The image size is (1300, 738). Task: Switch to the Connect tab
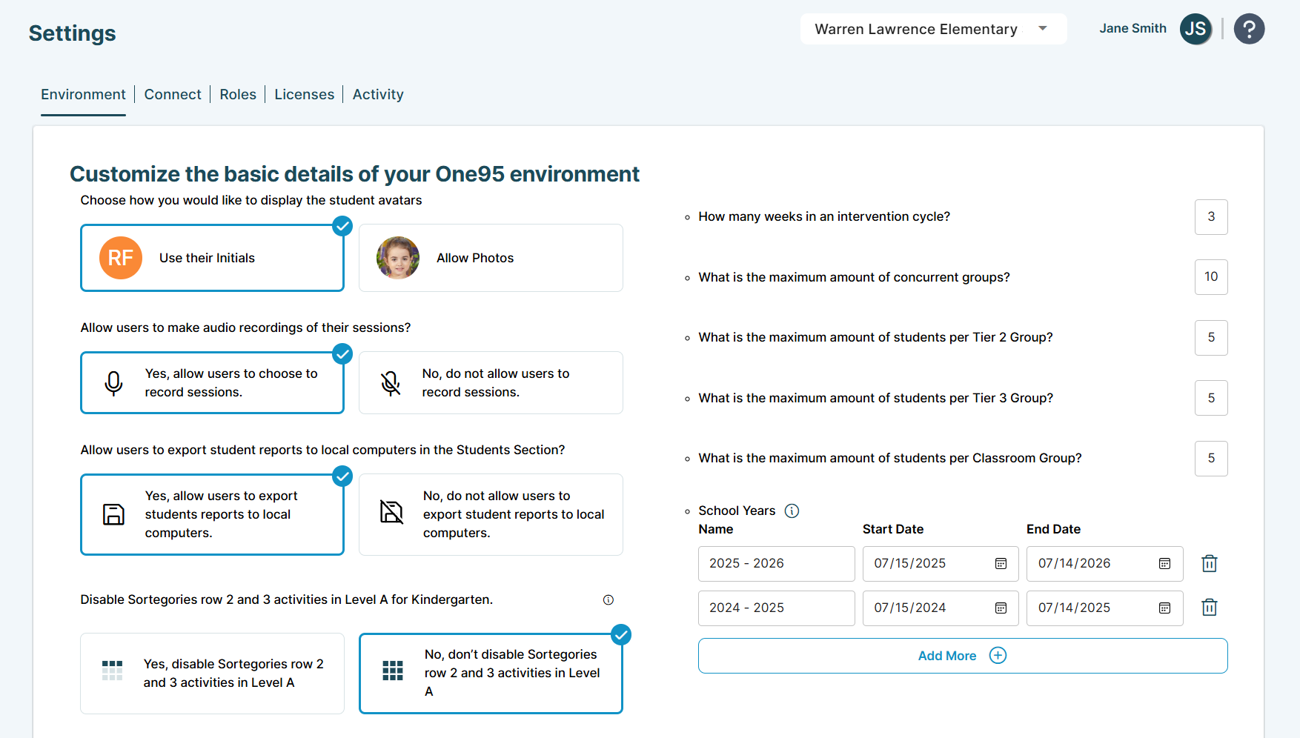(x=173, y=95)
